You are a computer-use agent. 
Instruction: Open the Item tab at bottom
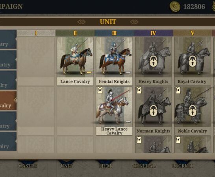click(x=105, y=166)
